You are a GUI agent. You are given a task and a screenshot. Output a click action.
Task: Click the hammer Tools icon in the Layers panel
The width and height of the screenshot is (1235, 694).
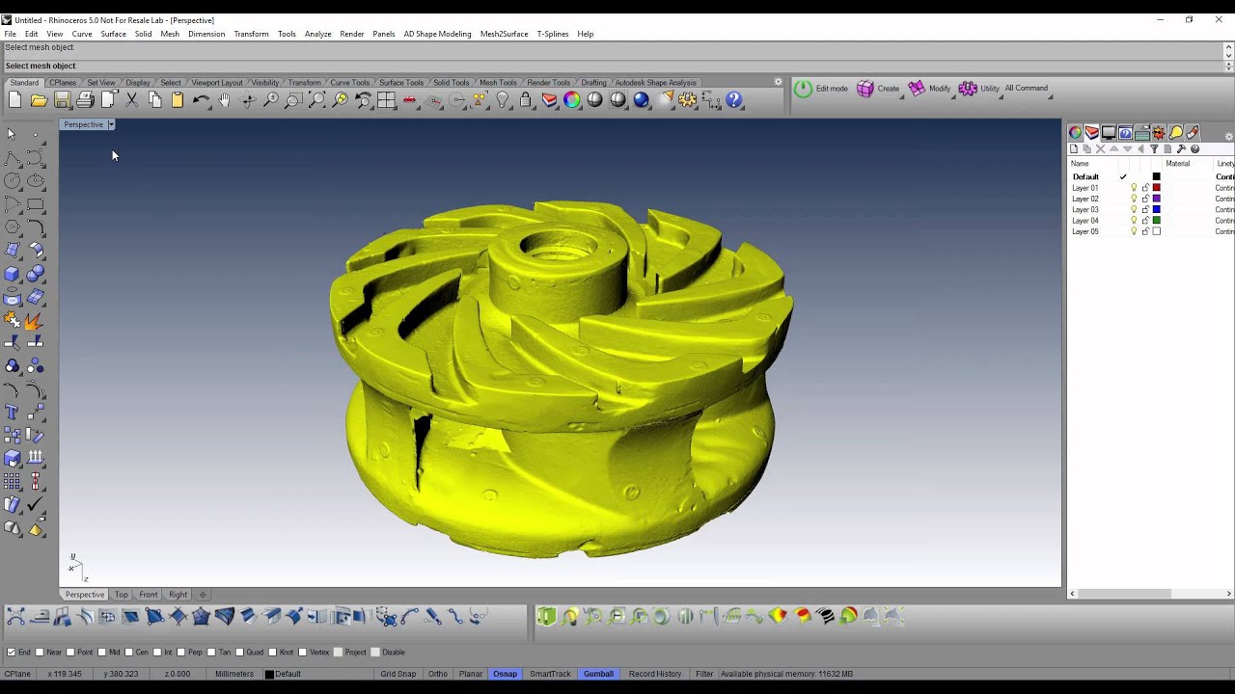(1181, 149)
